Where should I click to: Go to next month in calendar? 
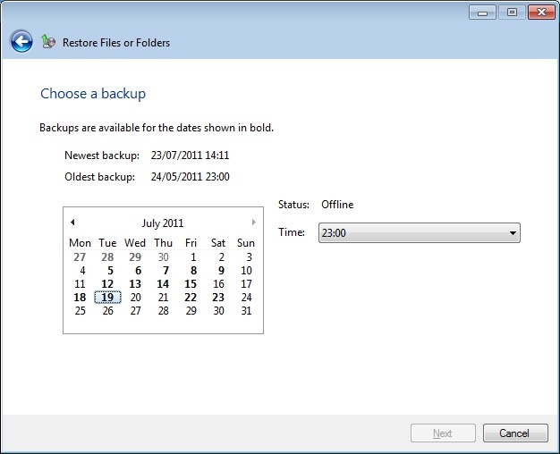point(254,223)
